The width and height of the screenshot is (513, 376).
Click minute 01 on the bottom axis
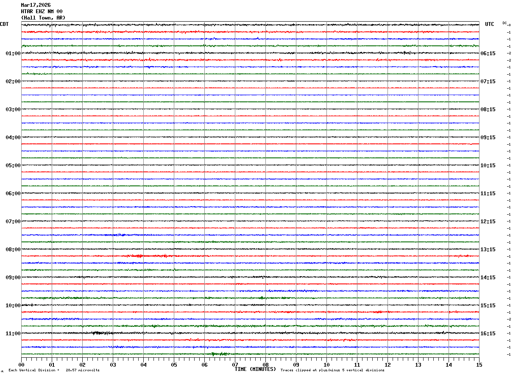coord(52,365)
